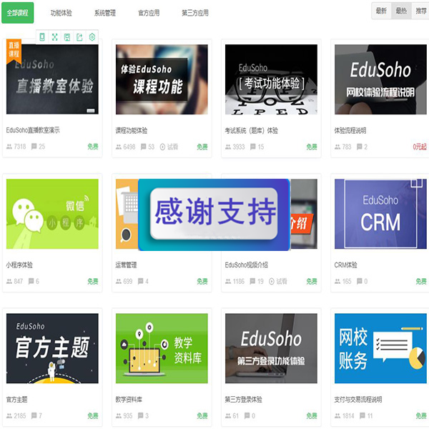Click the students icon on EduSoho直播教室演示 card
The height and width of the screenshot is (429, 429).
[9, 147]
